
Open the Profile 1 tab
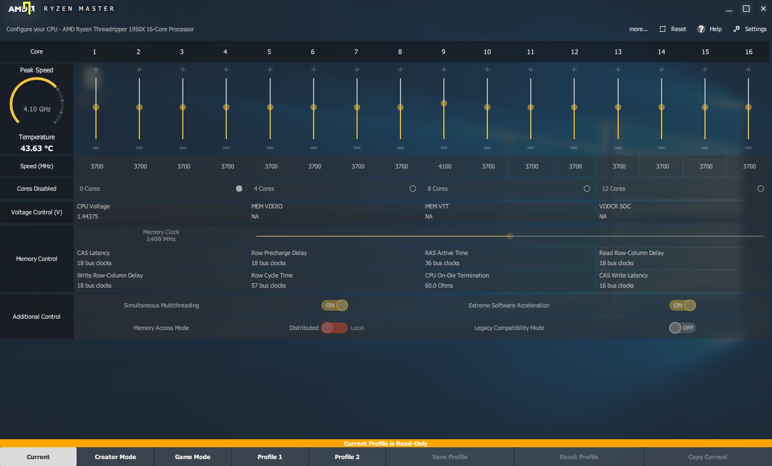pos(270,457)
